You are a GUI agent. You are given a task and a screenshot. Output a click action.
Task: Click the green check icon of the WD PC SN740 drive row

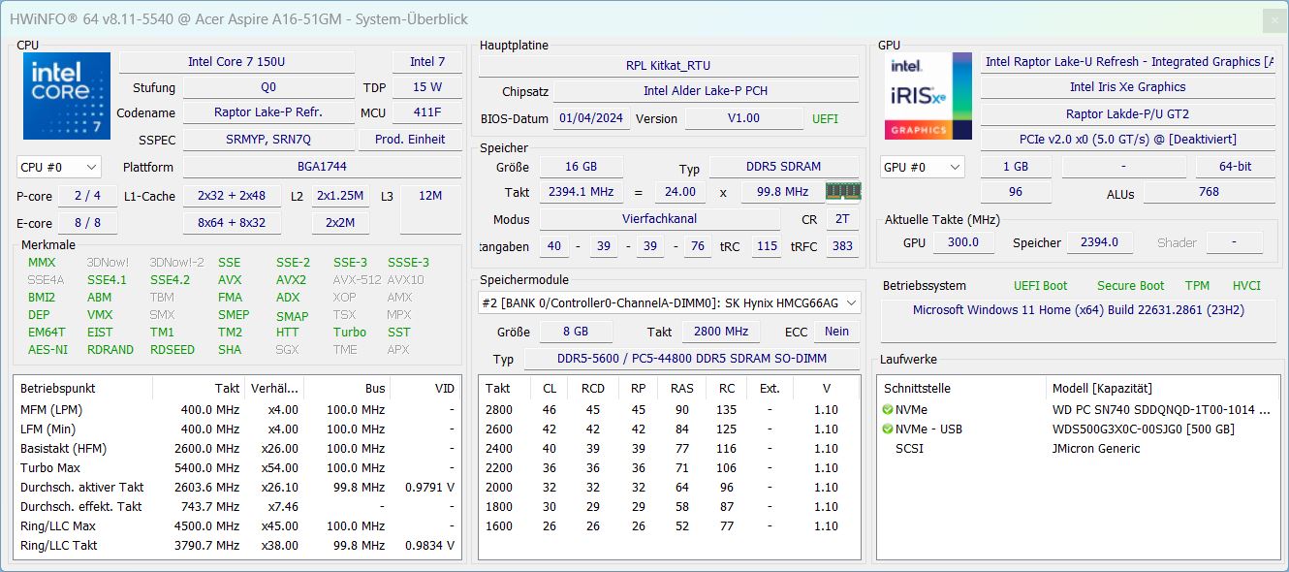(x=888, y=409)
